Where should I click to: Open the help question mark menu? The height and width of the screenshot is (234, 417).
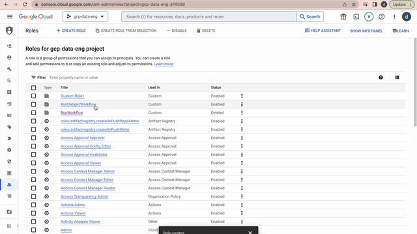[381, 17]
